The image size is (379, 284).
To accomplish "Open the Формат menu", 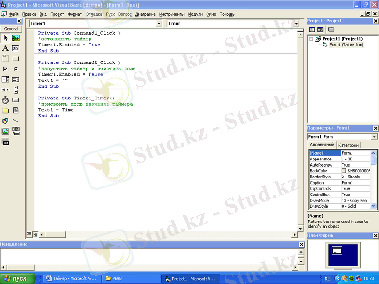I will coord(75,14).
